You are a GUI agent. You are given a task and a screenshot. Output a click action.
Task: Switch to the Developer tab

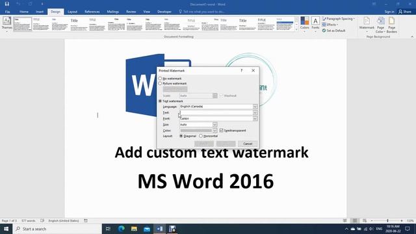click(x=164, y=12)
